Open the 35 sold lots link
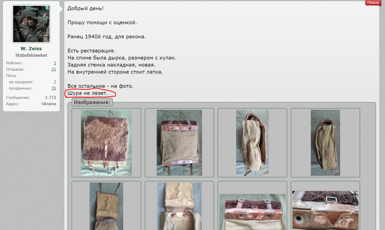Image resolution: width=385 pixels, height=230 pixels. (54, 88)
